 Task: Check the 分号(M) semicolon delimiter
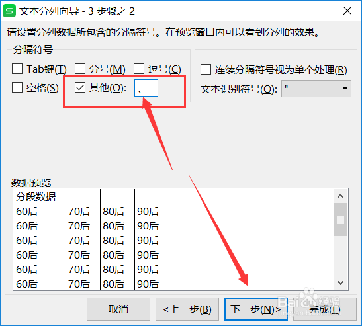[80, 69]
